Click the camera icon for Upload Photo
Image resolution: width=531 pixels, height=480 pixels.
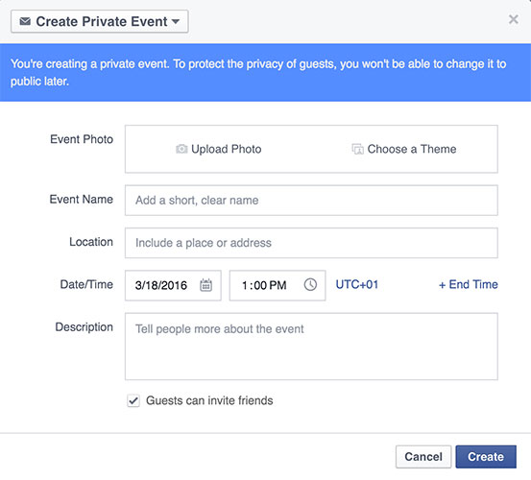click(x=181, y=149)
